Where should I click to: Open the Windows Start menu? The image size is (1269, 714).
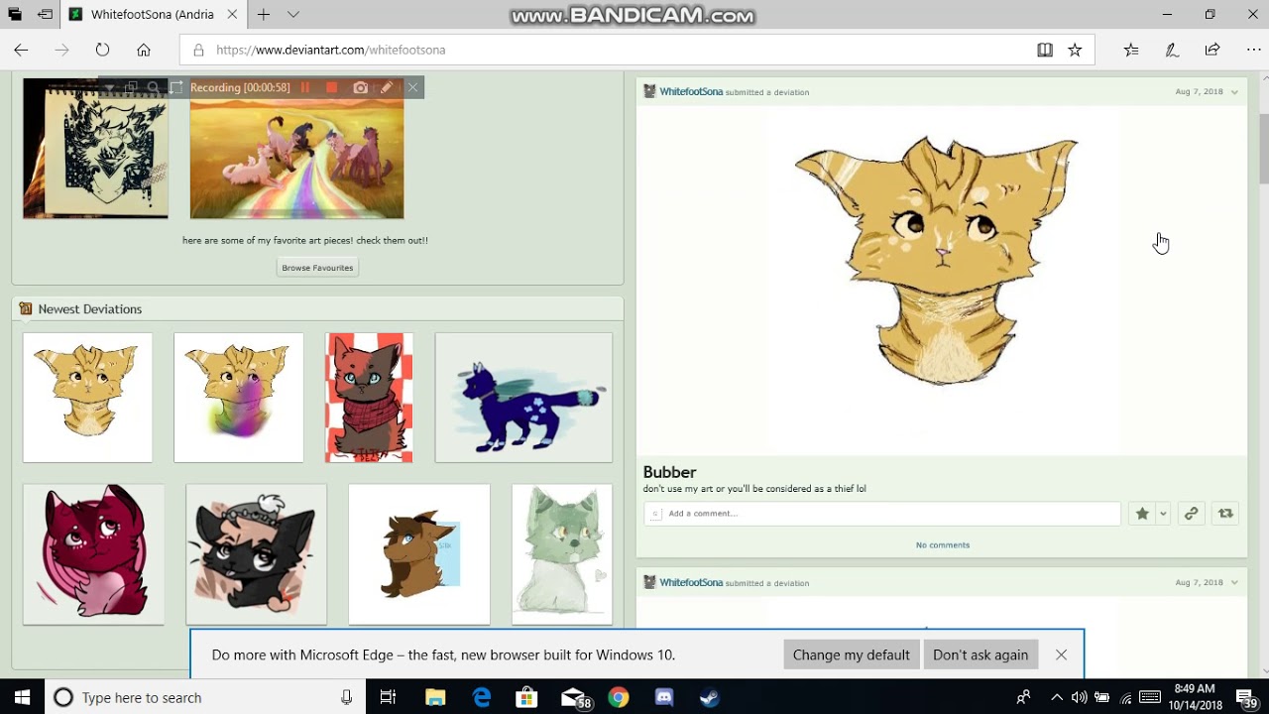pos(22,697)
